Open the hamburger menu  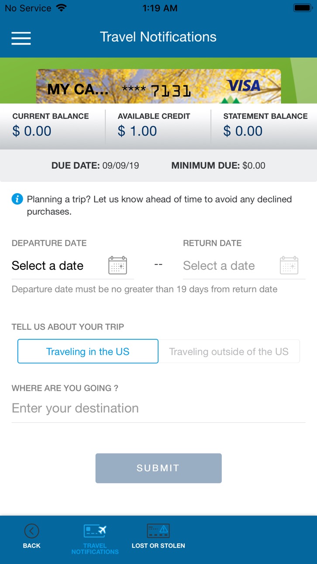(21, 38)
